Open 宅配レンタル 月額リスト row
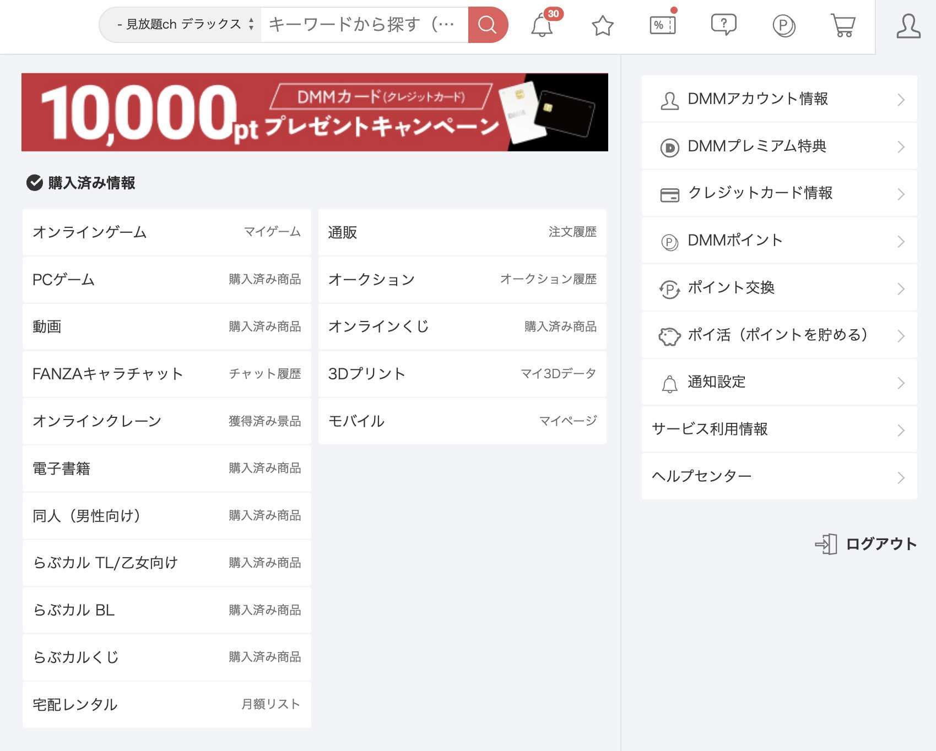This screenshot has height=751, width=936. click(x=167, y=705)
